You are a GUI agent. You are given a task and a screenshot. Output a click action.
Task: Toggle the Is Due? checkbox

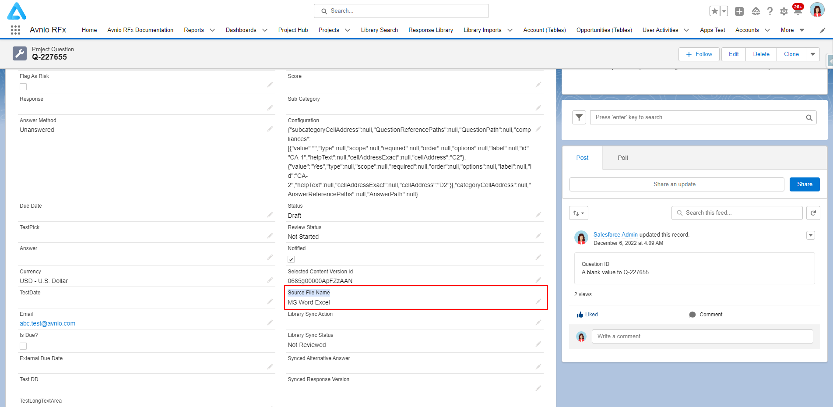click(x=23, y=346)
